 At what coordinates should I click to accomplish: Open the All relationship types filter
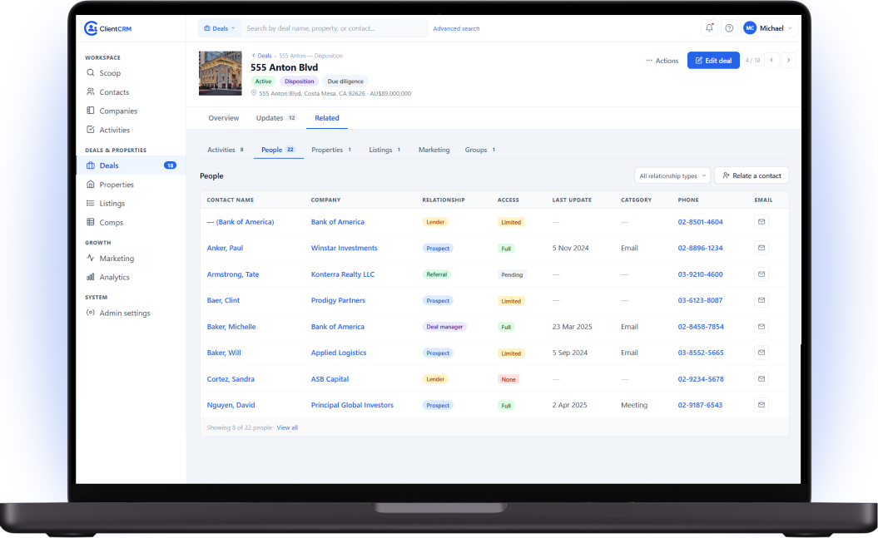pyautogui.click(x=672, y=175)
